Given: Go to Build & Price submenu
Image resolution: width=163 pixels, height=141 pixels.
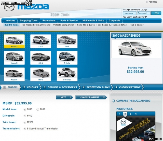Looking at the screenshot, I should [x=11, y=25].
